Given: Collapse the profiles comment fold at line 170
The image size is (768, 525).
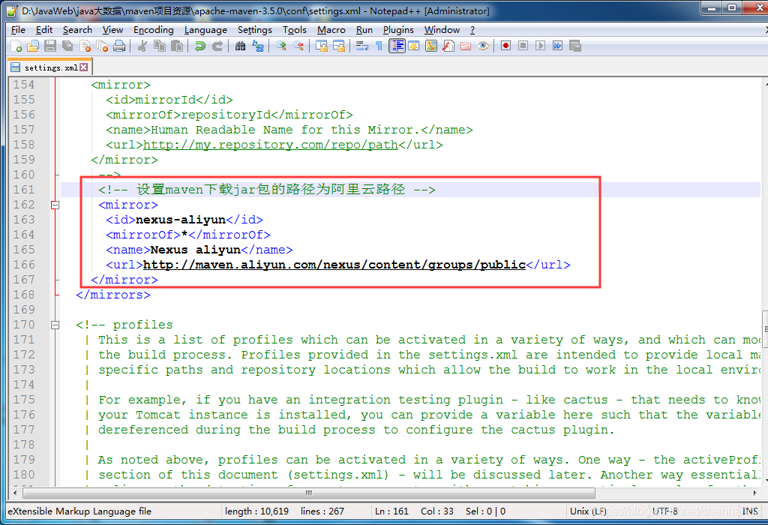Looking at the screenshot, I should pos(55,325).
